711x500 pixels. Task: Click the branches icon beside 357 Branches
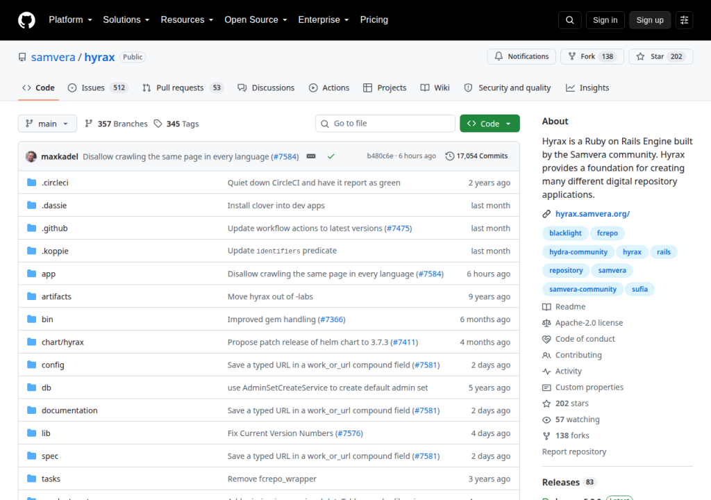89,124
